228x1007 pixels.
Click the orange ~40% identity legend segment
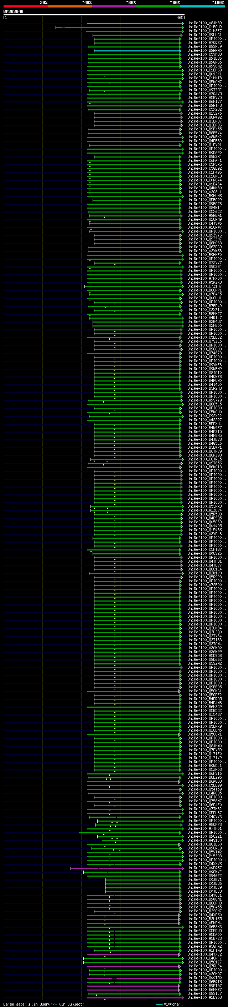70,6
